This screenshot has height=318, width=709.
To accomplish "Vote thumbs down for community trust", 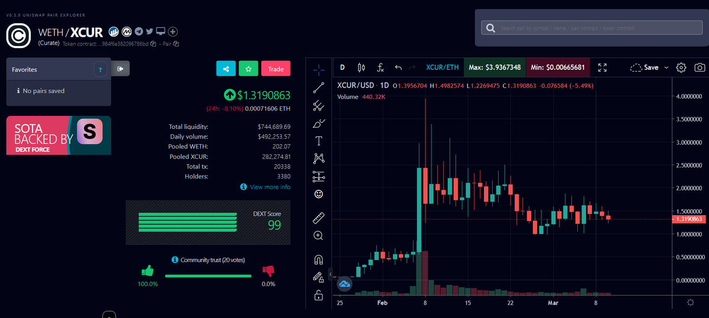I will click(268, 271).
